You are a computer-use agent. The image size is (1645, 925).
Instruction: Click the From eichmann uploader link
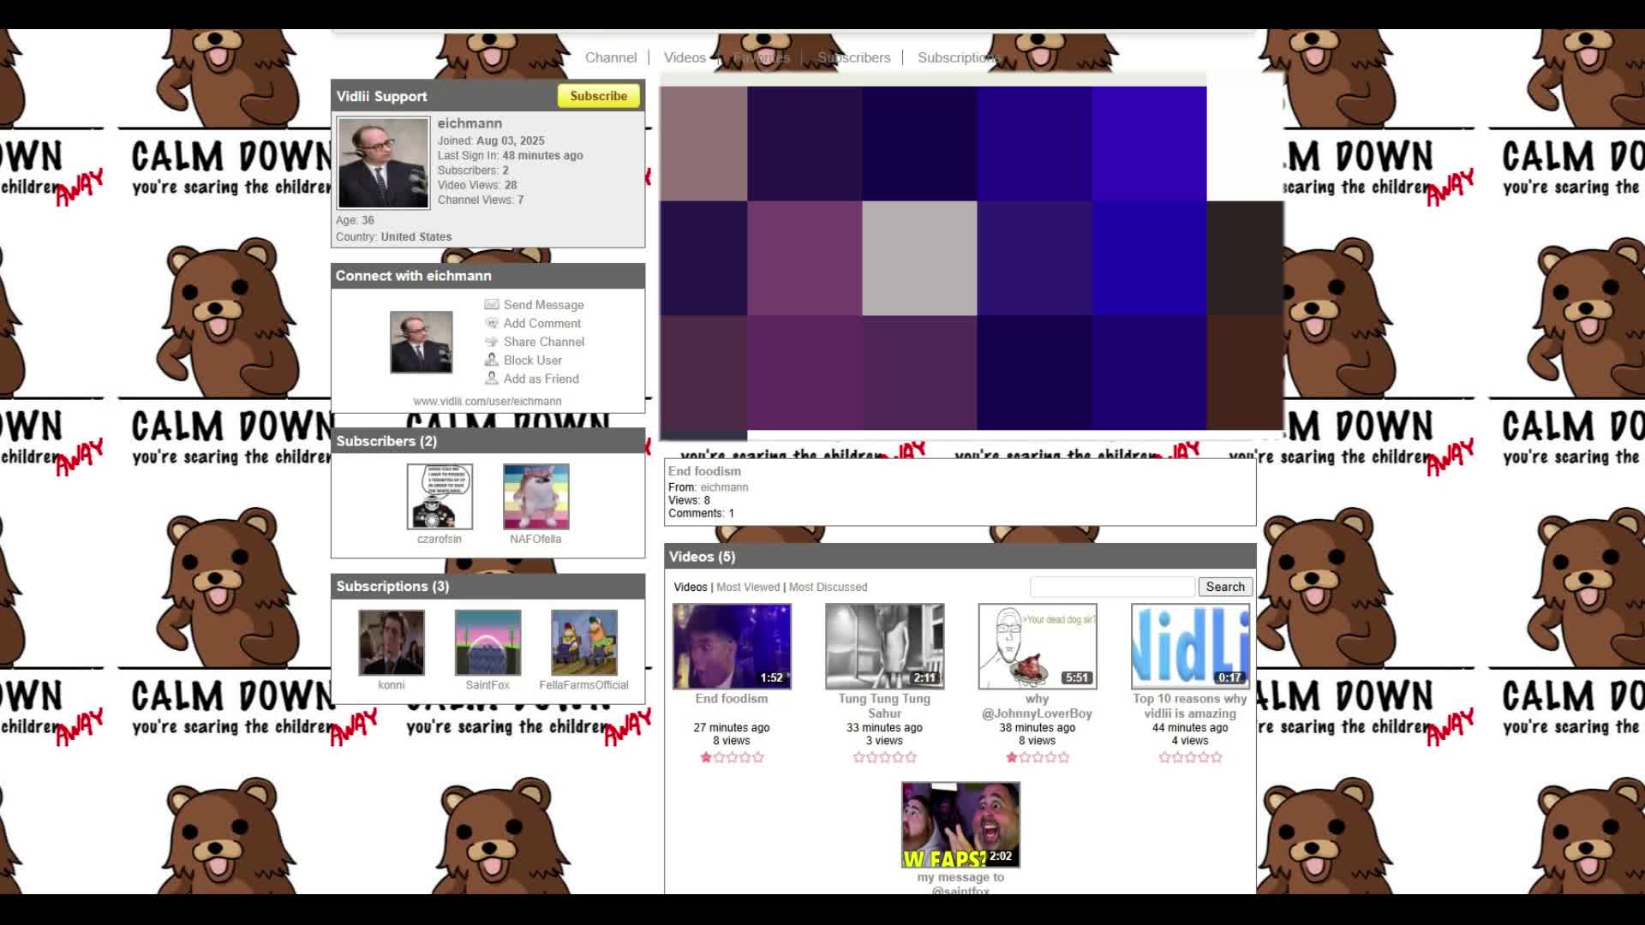tap(724, 487)
